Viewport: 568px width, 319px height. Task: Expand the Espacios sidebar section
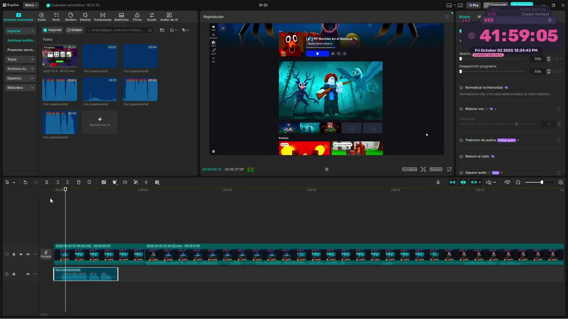coord(20,78)
